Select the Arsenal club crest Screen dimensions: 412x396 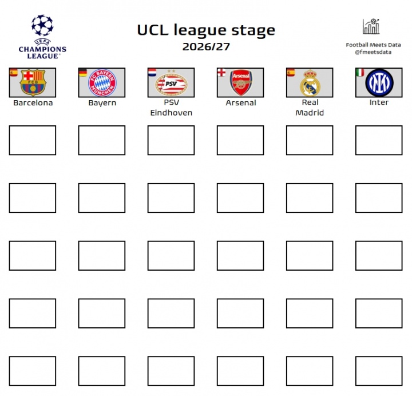(241, 84)
